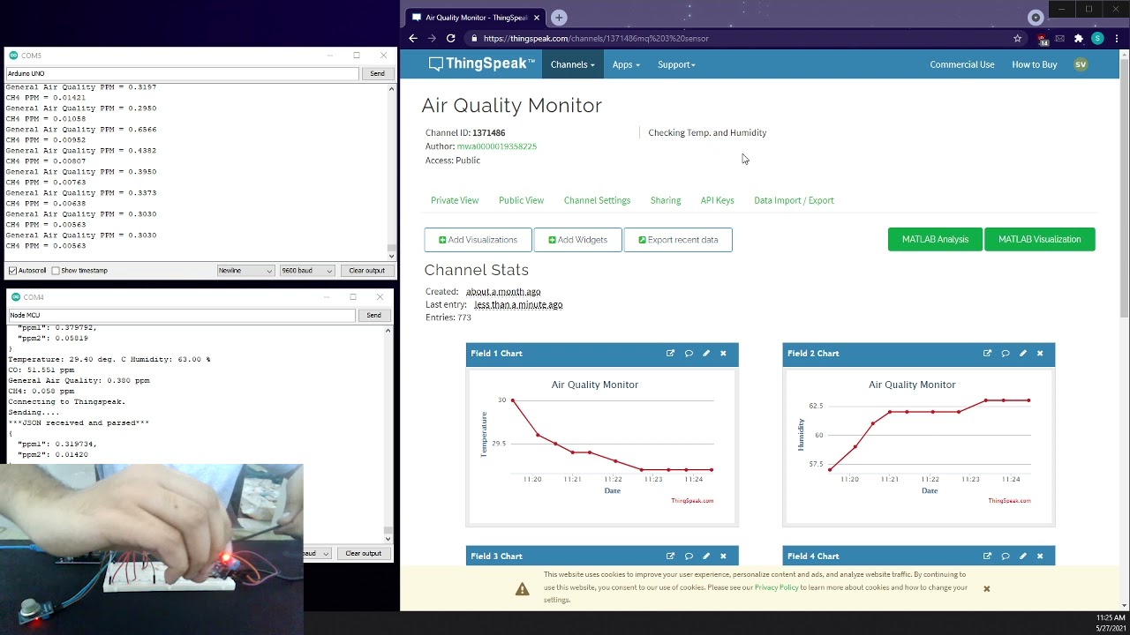1130x635 pixels.
Task: Edit Field 1 Chart options with pencil
Action: click(706, 354)
